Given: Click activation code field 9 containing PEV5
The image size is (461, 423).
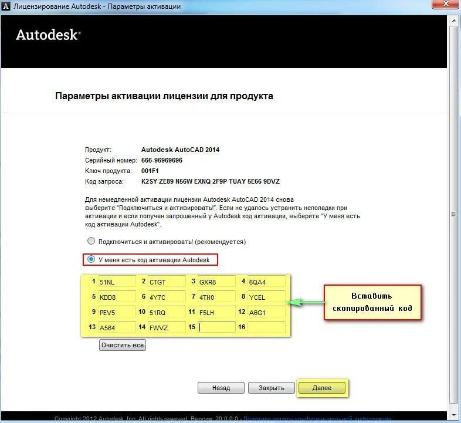Looking at the screenshot, I should [117, 312].
